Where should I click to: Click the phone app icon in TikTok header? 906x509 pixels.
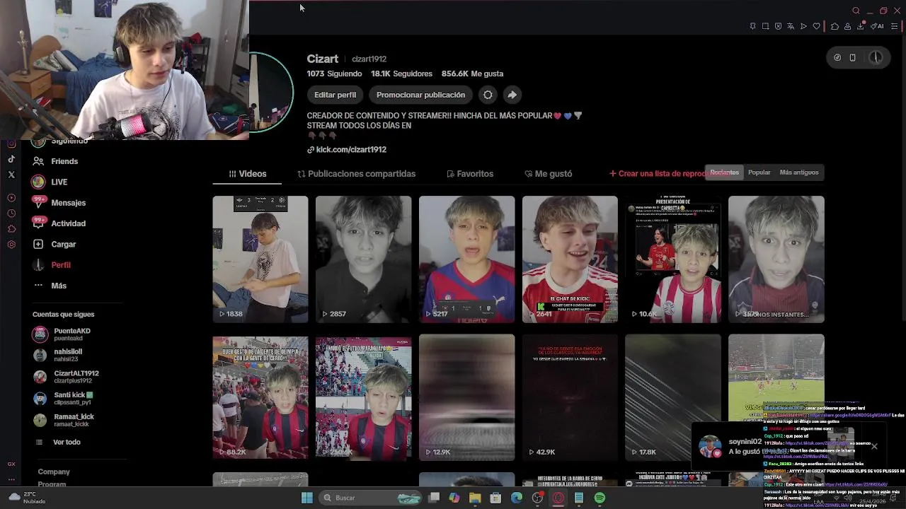point(853,58)
